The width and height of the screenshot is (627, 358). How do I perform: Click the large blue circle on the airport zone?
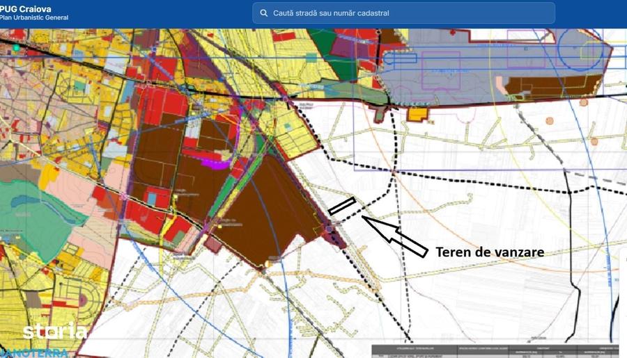point(580,49)
